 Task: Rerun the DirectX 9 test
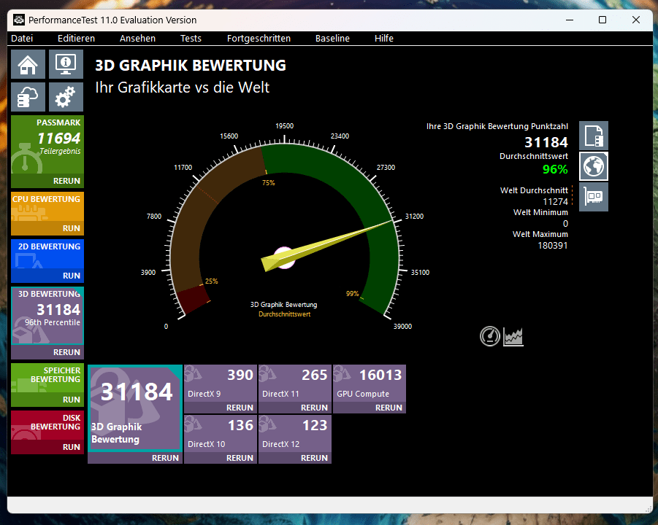pyautogui.click(x=240, y=408)
